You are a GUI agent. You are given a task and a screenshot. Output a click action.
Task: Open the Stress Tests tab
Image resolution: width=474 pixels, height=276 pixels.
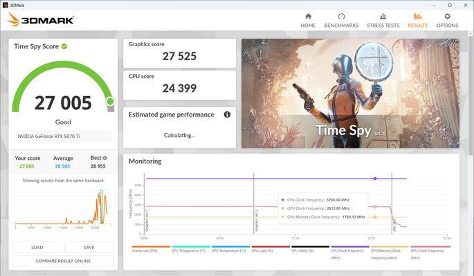tap(383, 21)
